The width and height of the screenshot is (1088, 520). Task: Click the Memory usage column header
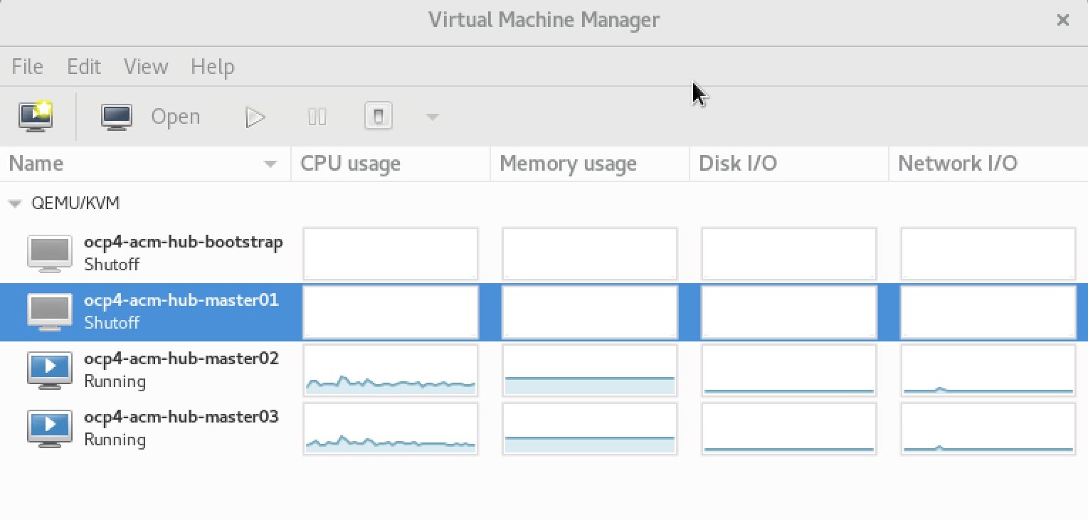(x=568, y=164)
